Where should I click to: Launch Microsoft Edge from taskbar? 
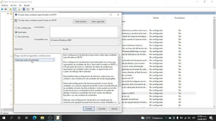(x=34, y=118)
